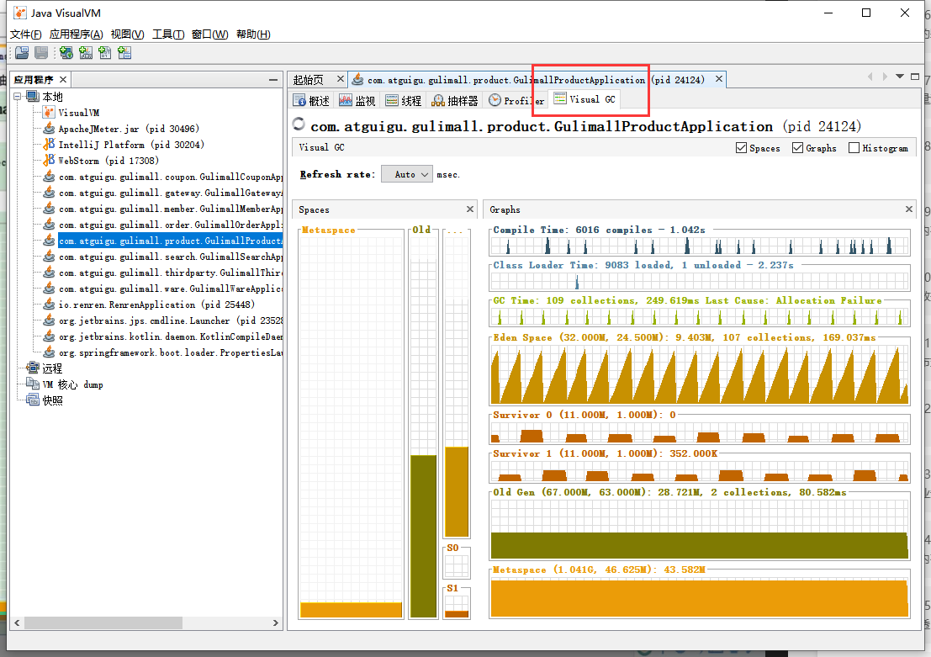Click the VM 核心 dump node icon

pyautogui.click(x=33, y=384)
